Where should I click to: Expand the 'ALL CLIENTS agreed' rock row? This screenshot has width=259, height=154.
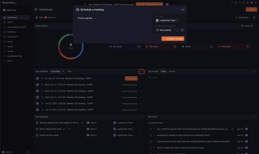coord(154,129)
